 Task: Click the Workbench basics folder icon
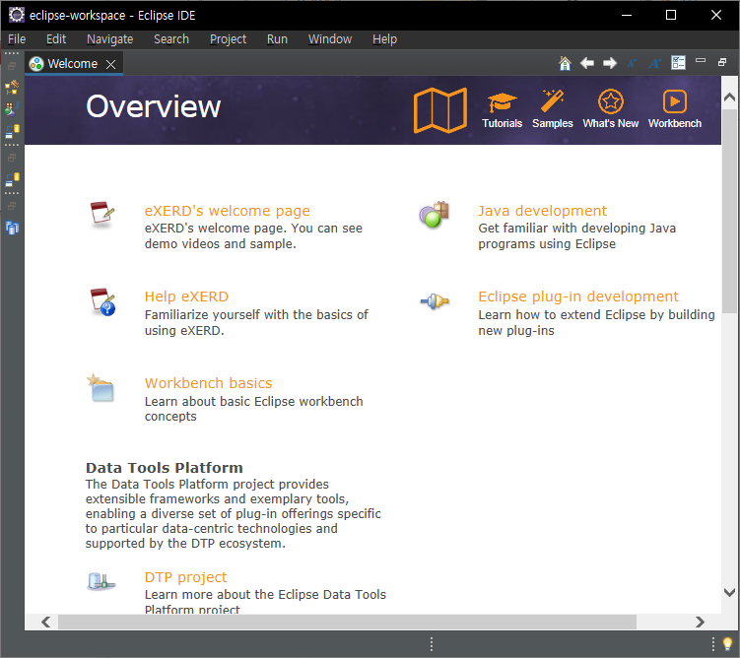(101, 387)
